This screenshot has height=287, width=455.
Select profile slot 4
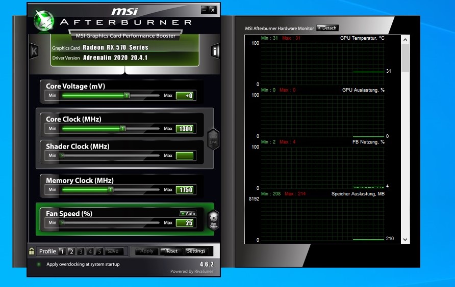pyautogui.click(x=90, y=251)
